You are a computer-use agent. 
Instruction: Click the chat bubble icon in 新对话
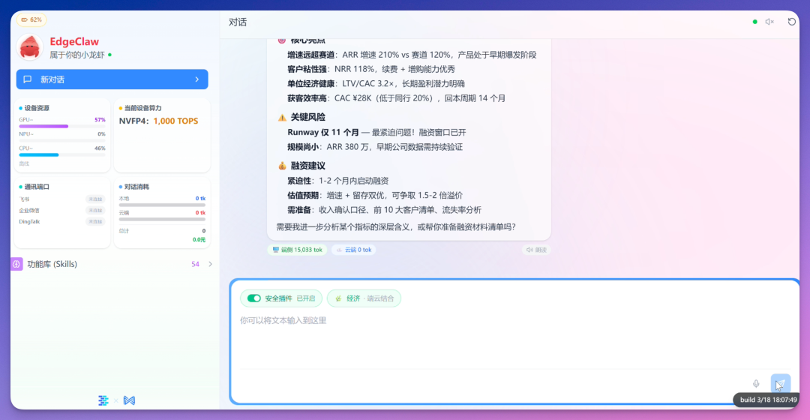(x=28, y=79)
